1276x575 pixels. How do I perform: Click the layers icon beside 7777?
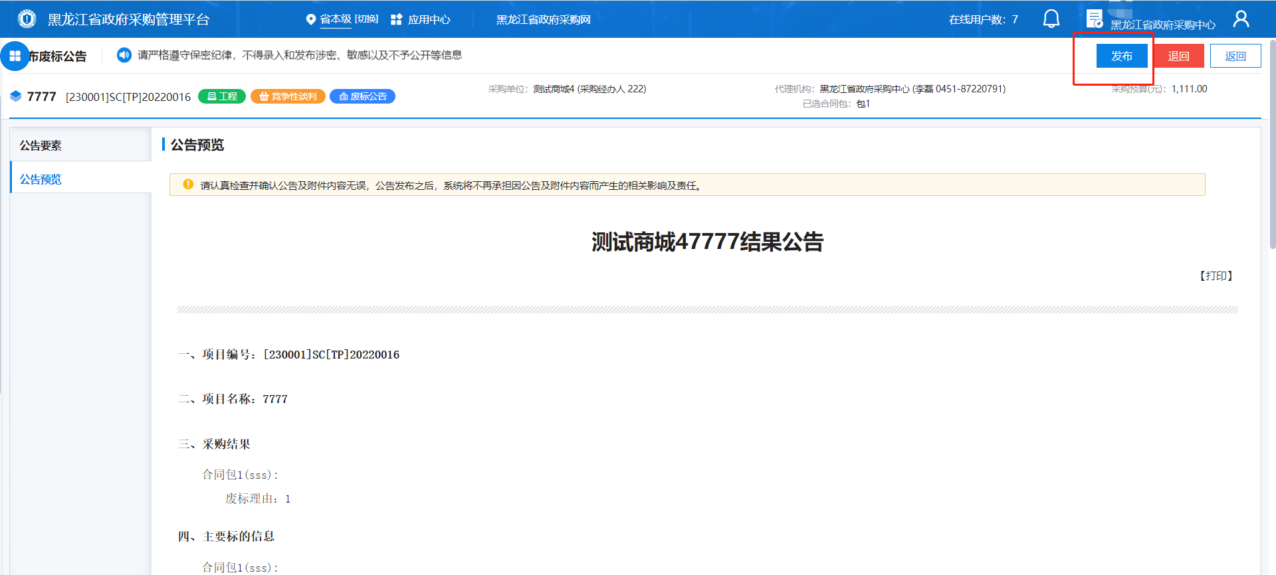pos(16,96)
